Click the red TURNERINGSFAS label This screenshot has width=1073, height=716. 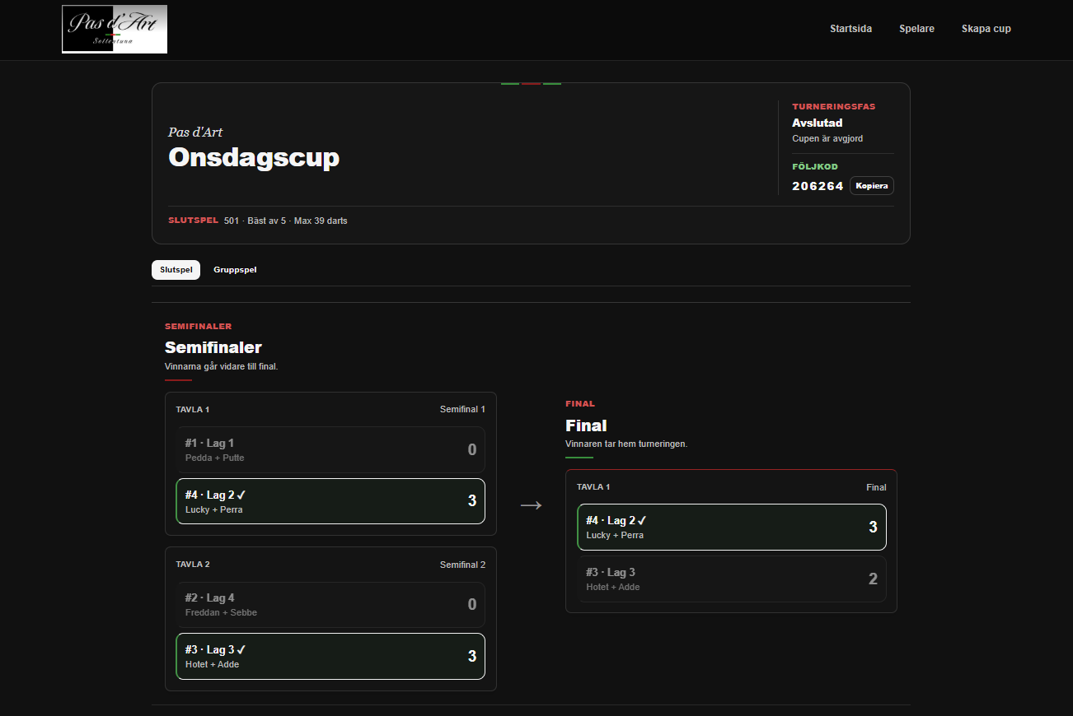coord(834,106)
